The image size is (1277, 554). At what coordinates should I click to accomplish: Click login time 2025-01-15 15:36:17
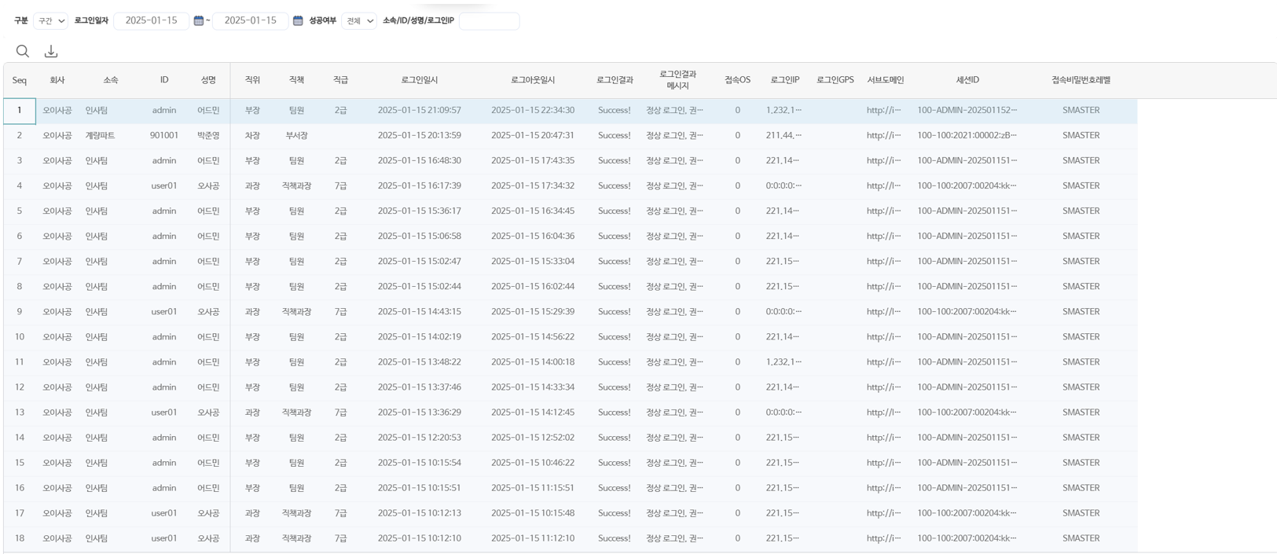[x=420, y=211]
